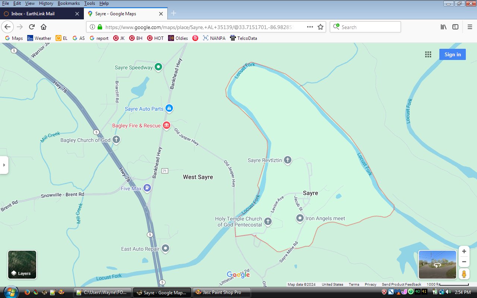
Task: Open page actions three-dot menu
Action: click(310, 27)
